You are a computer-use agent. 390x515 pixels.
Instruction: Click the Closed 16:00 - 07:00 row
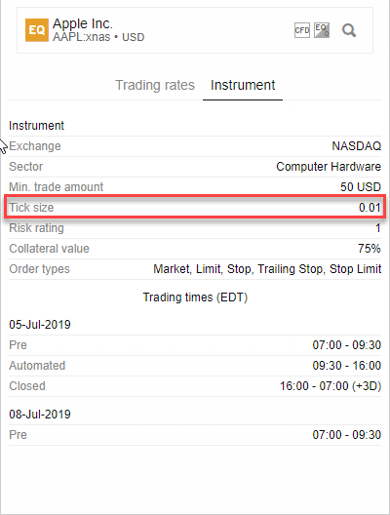click(195, 386)
